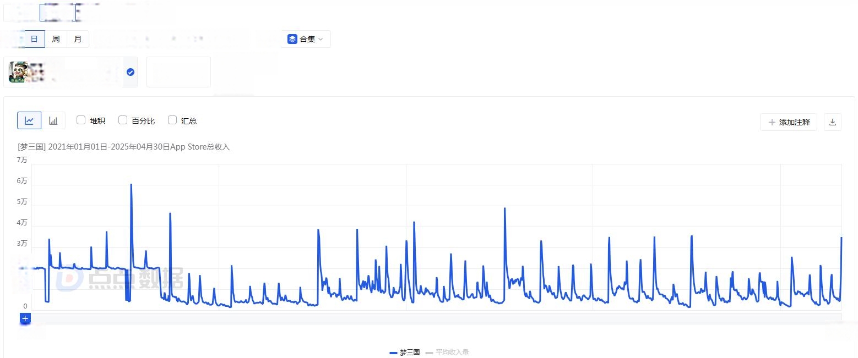Toggle the 平均收入量 legend series
This screenshot has height=358, width=858.
point(448,353)
